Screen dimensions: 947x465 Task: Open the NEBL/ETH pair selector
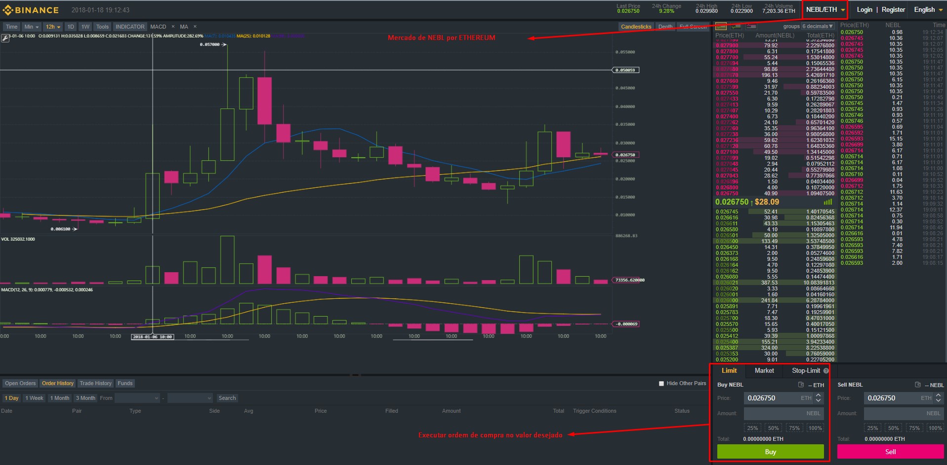point(825,9)
